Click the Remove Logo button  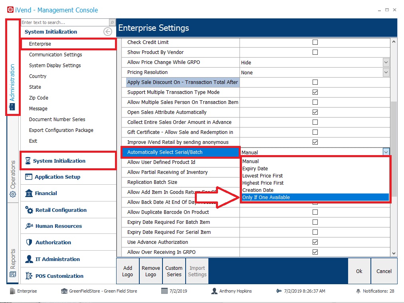(151, 271)
